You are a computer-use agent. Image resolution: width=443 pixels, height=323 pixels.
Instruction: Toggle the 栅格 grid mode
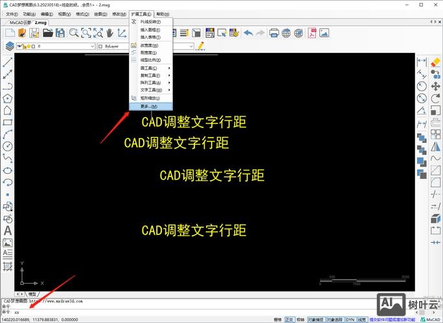(x=277, y=320)
